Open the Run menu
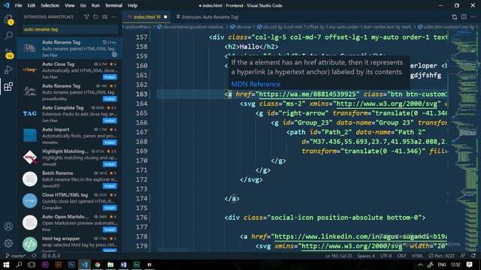Screen dimensions: 481x270 [95, 5]
